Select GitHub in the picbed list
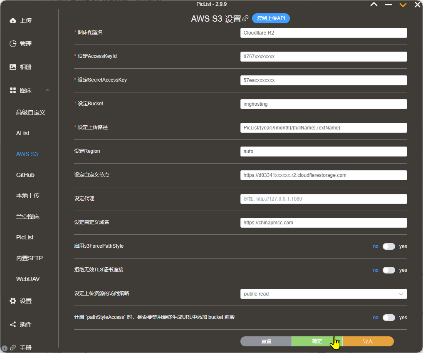Image resolution: width=423 pixels, height=353 pixels. coord(25,175)
